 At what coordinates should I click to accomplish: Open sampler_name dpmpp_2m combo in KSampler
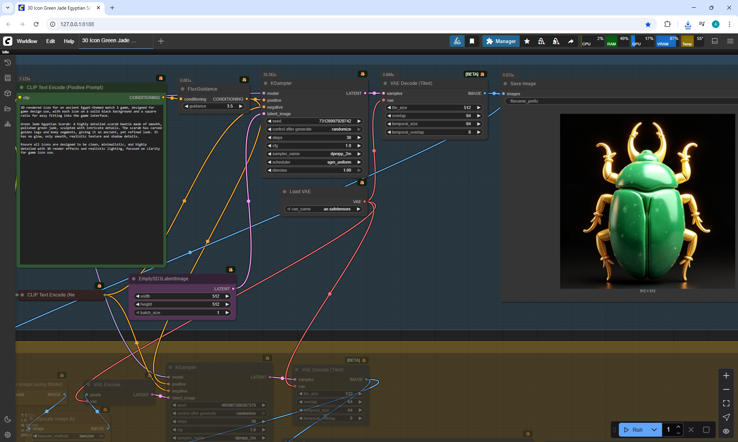(x=314, y=154)
